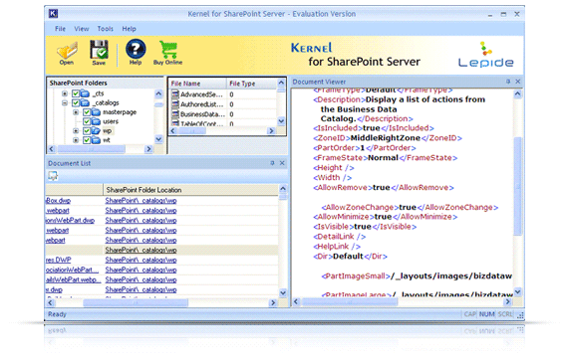
Task: Open the Help menu
Action: (x=129, y=29)
